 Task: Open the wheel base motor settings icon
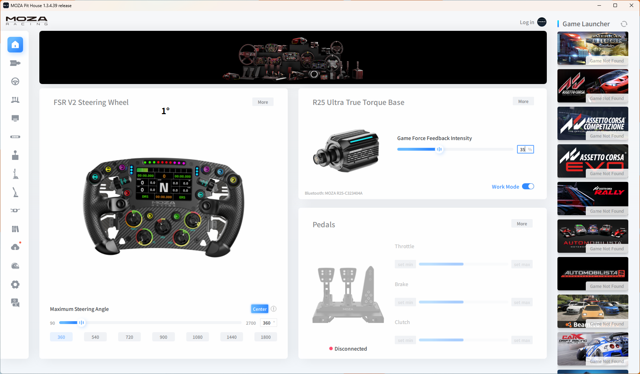pyautogui.click(x=15, y=63)
